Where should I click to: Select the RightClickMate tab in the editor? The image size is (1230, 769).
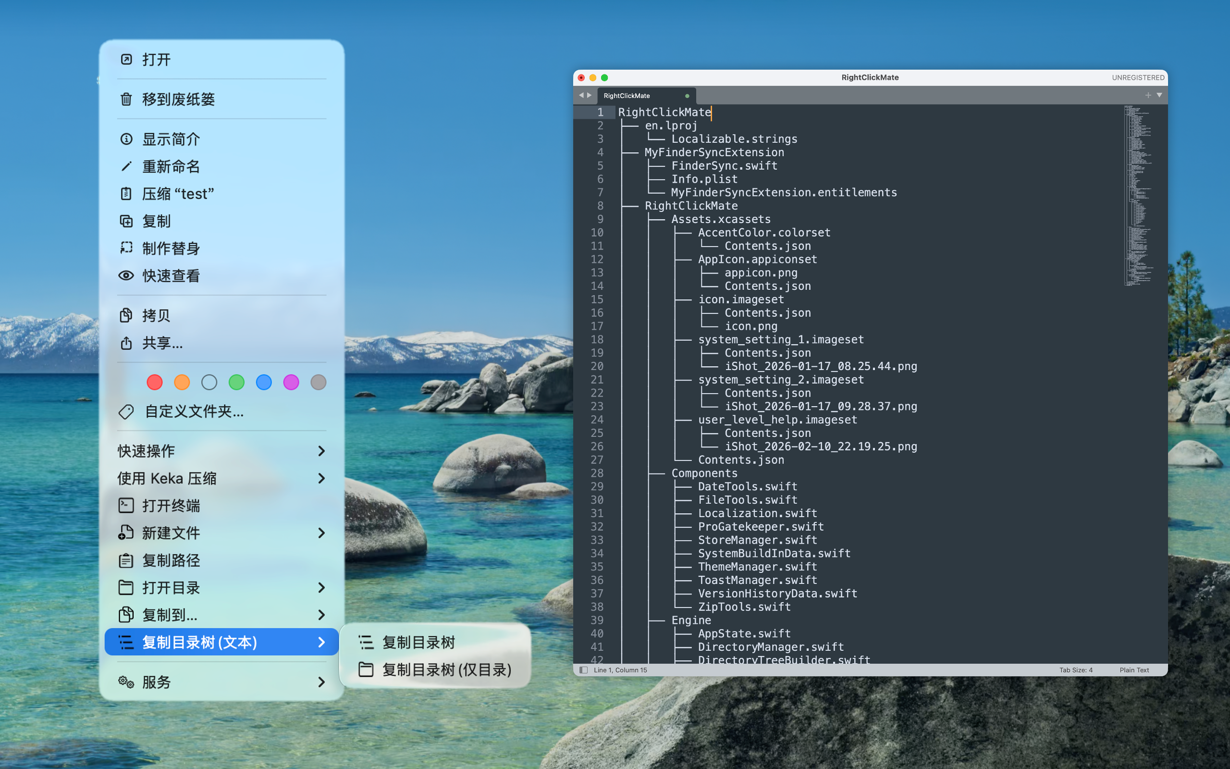point(626,95)
